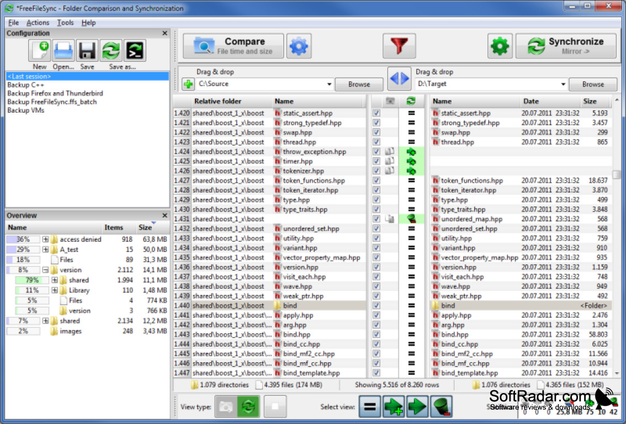The height and width of the screenshot is (424, 626).
Task: Click the Compare button
Action: pyautogui.click(x=232, y=46)
